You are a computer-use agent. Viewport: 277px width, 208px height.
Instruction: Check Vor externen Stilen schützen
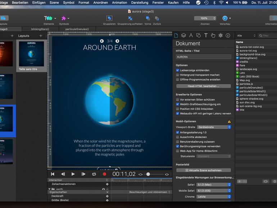coord(177,100)
